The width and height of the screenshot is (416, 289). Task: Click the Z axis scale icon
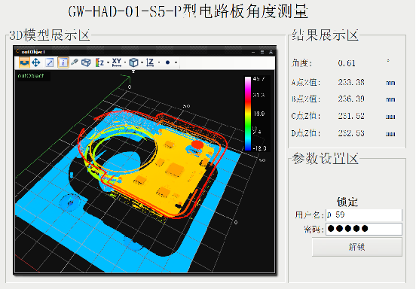(x=150, y=62)
